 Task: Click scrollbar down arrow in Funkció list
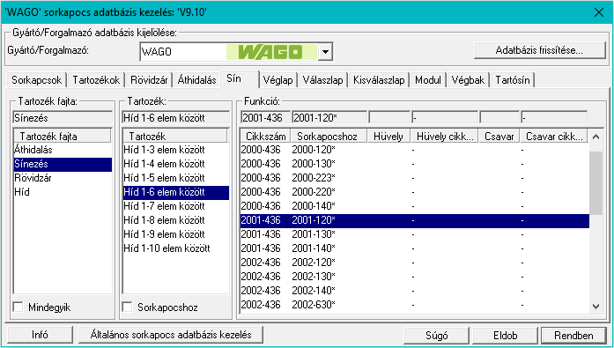click(x=596, y=307)
